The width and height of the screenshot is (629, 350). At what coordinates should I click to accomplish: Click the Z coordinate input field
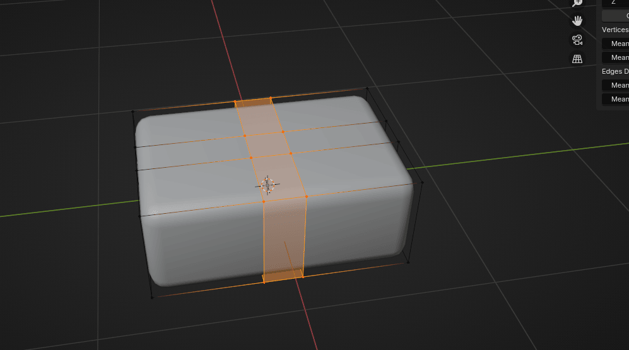tap(615, 3)
